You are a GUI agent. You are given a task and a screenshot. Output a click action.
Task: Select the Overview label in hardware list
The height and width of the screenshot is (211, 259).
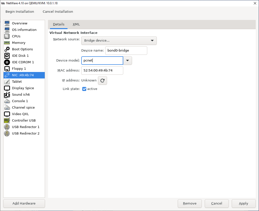(x=20, y=23)
